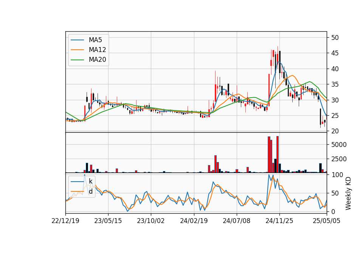Click the 22/12/19 date label

pyautogui.click(x=65, y=221)
